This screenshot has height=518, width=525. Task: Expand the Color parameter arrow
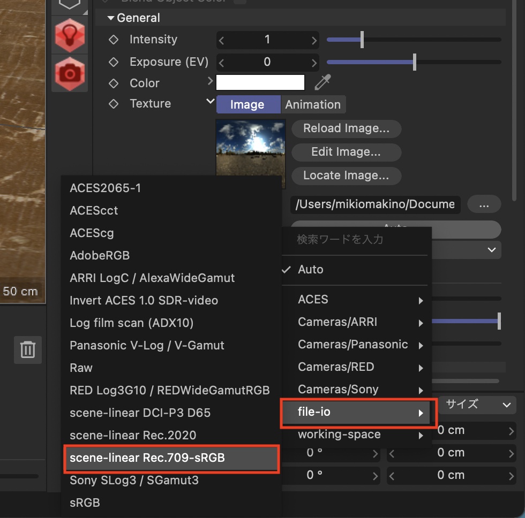(210, 82)
